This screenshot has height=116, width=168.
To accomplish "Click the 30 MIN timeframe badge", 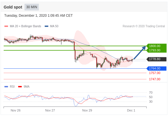I will (32, 7).
